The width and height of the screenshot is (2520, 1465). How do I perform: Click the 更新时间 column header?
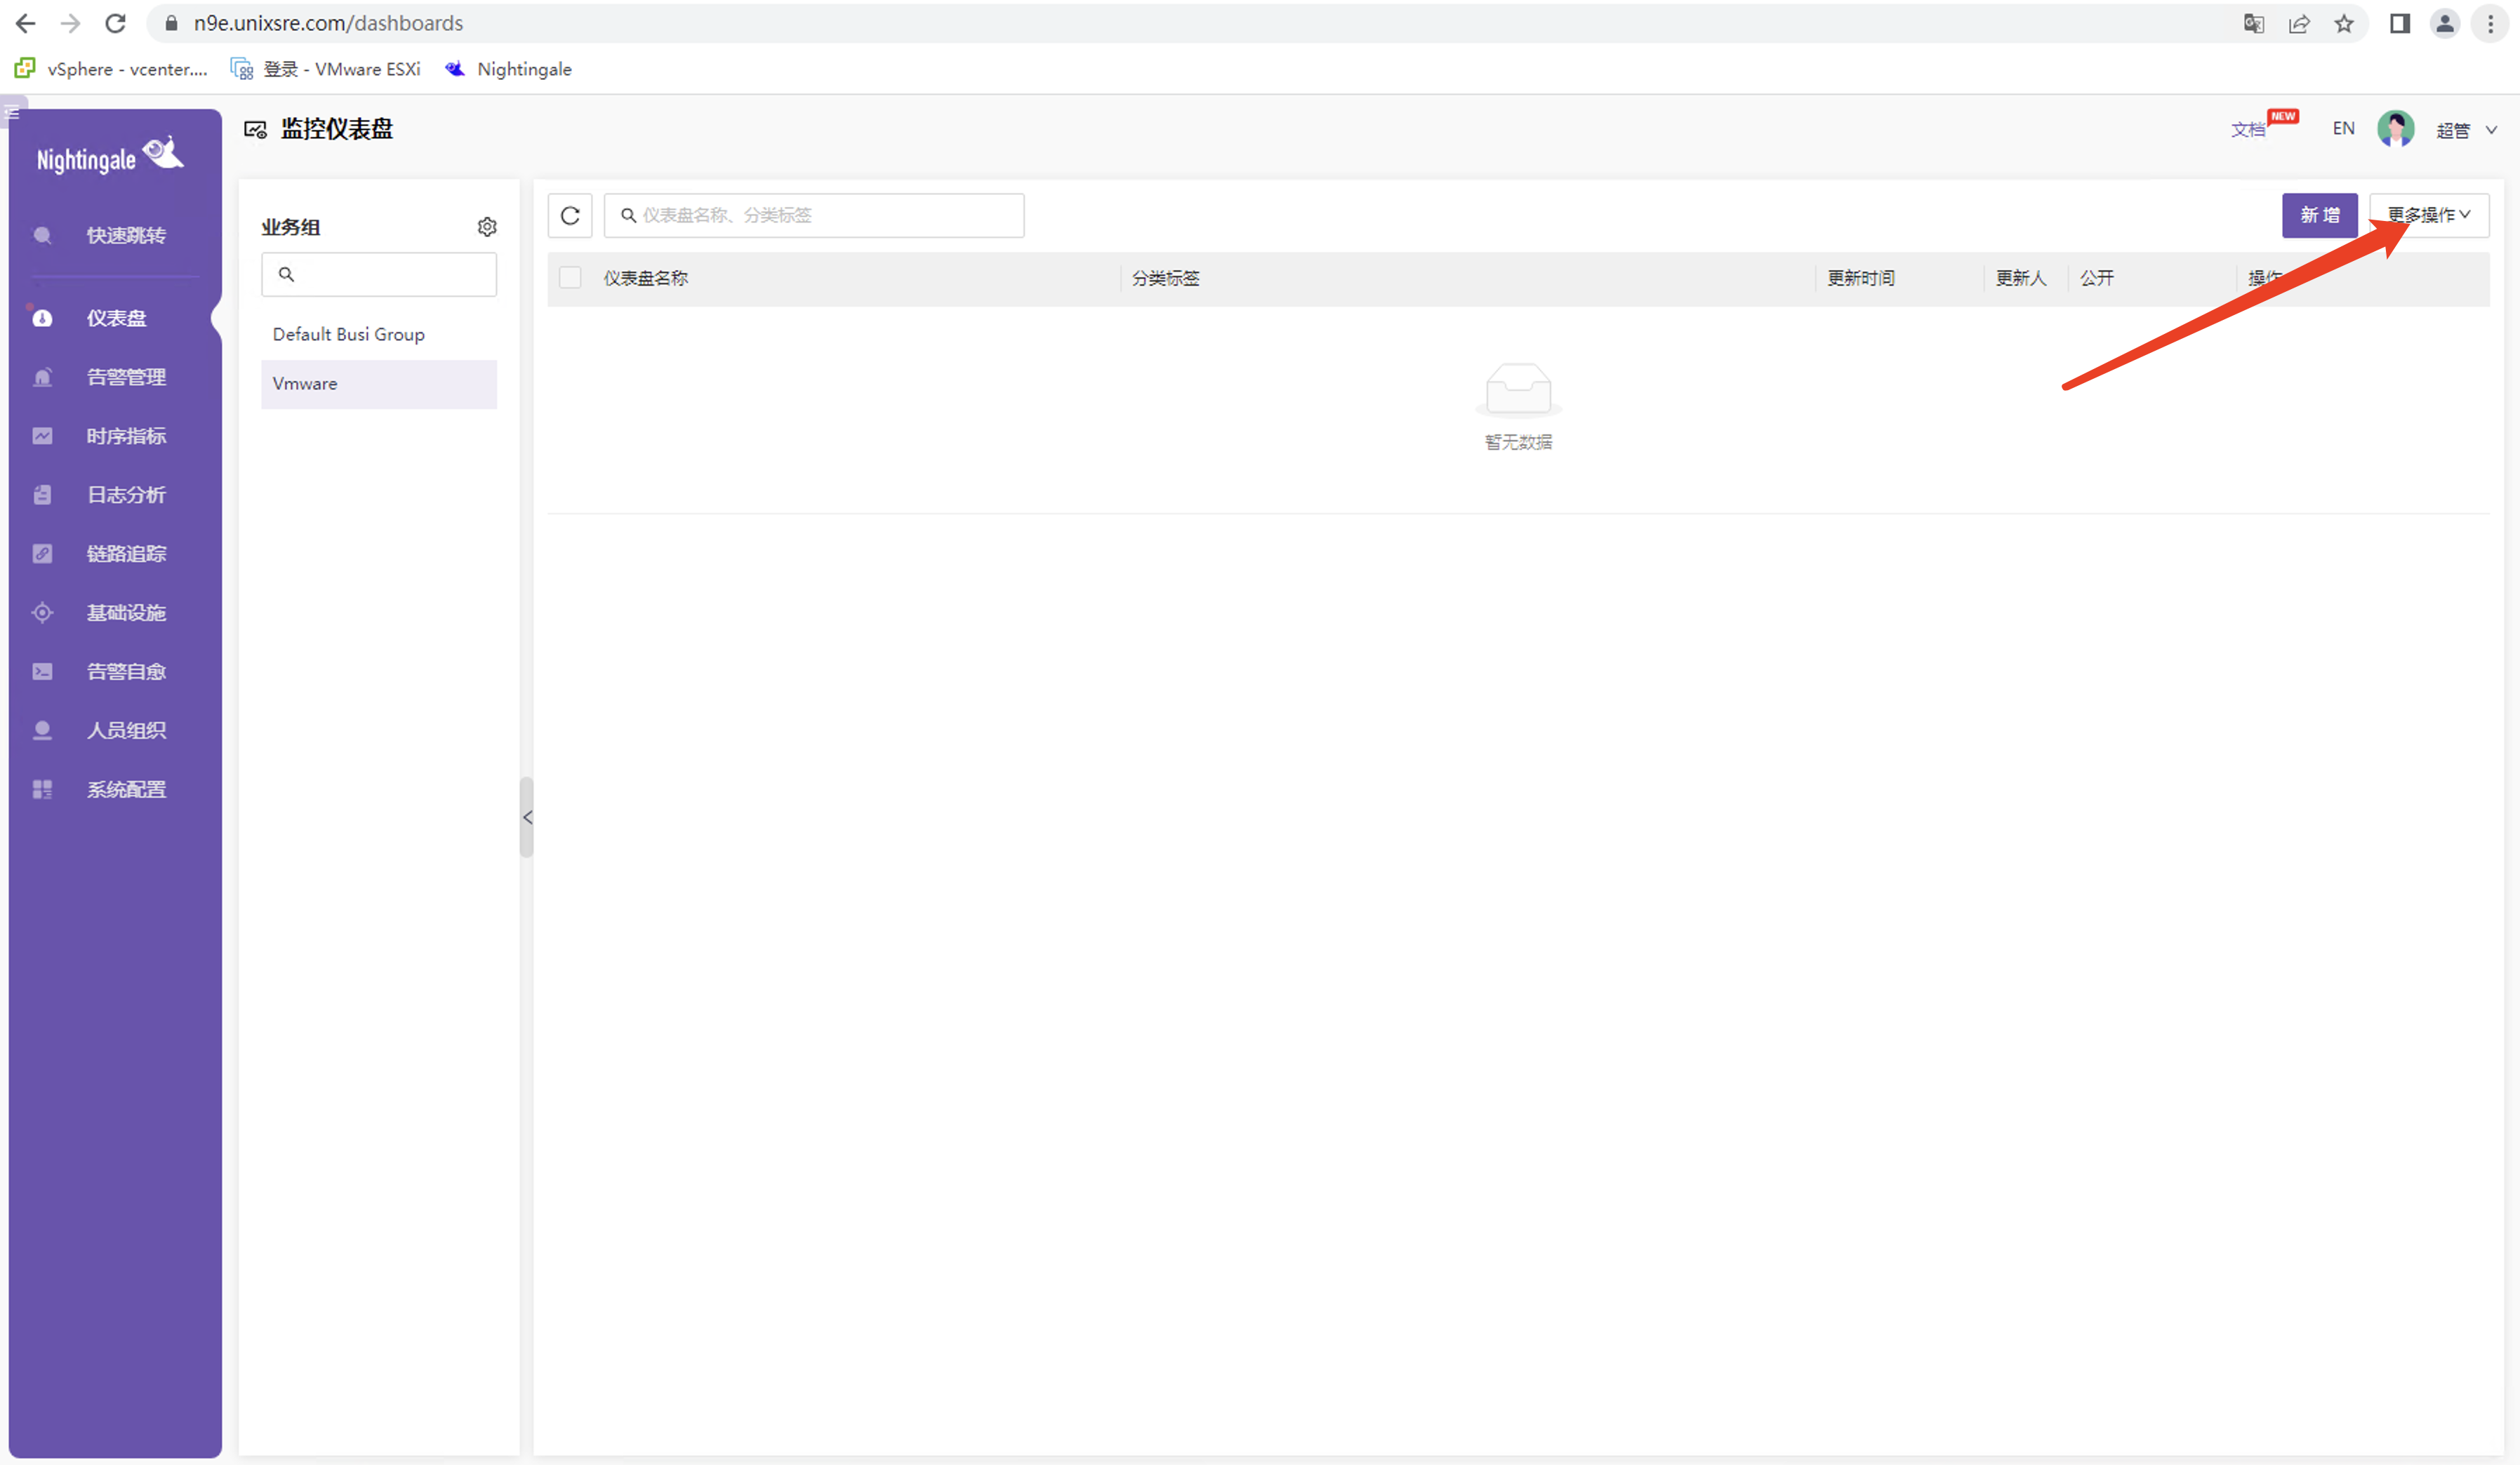[1861, 278]
